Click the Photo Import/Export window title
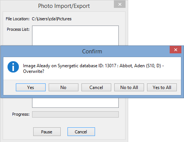Image resolution: width=184 pixels, height=142 pixels. pos(64,6)
